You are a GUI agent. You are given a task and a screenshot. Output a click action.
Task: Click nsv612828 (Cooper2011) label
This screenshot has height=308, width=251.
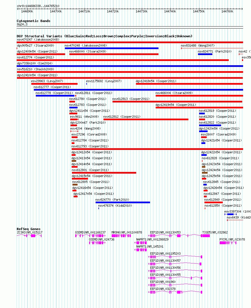pos(220,158)
